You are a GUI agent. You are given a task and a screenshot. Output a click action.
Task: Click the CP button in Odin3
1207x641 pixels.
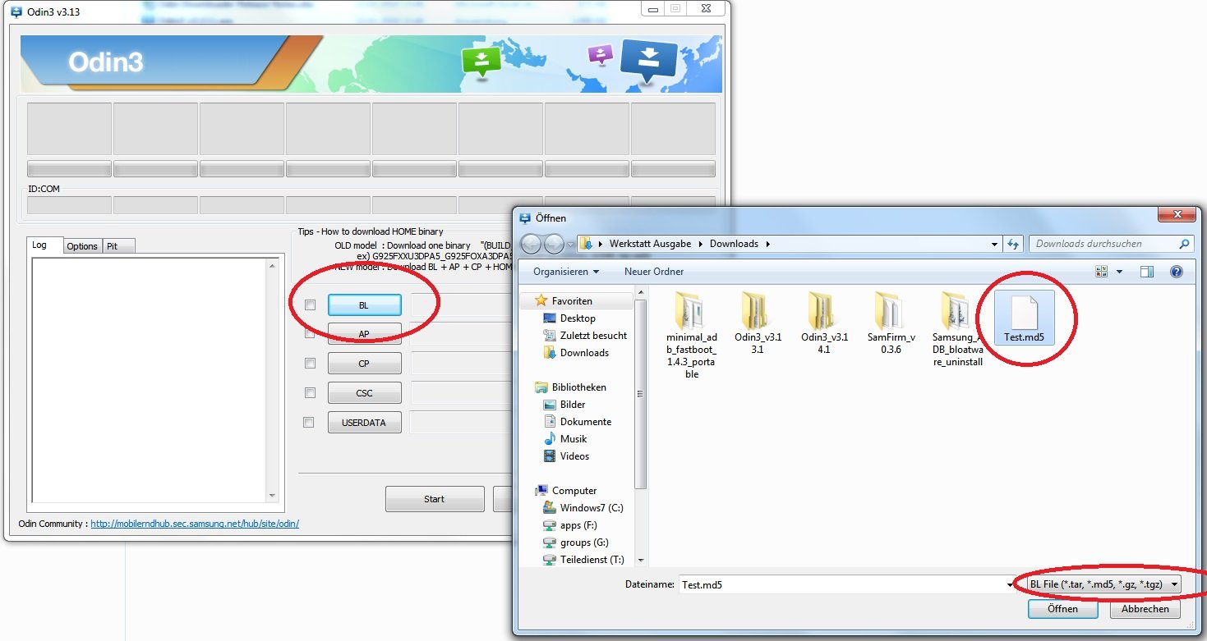point(364,364)
